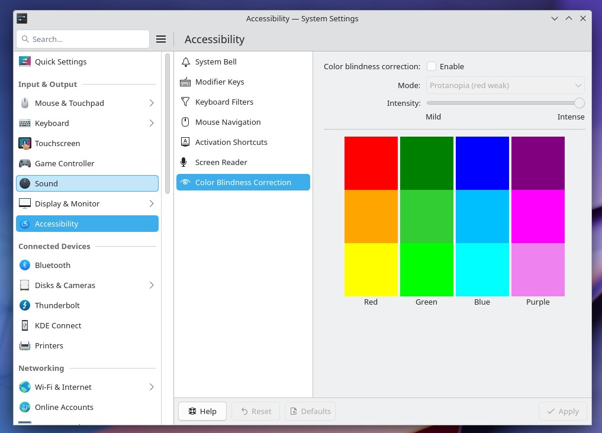Select Thunderbolt in the sidebar
The height and width of the screenshot is (433, 602).
(x=87, y=305)
